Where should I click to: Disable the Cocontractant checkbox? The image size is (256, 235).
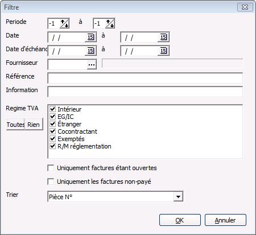point(52,131)
